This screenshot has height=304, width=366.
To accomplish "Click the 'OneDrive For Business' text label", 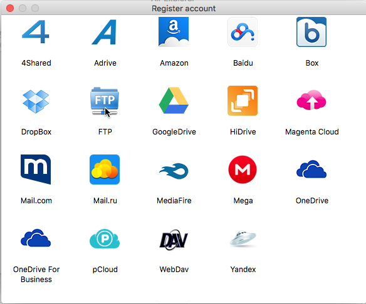I will pyautogui.click(x=36, y=275).
